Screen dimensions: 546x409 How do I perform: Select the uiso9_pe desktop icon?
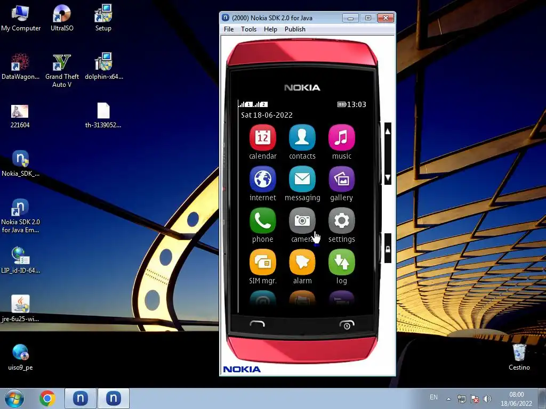pos(20,357)
